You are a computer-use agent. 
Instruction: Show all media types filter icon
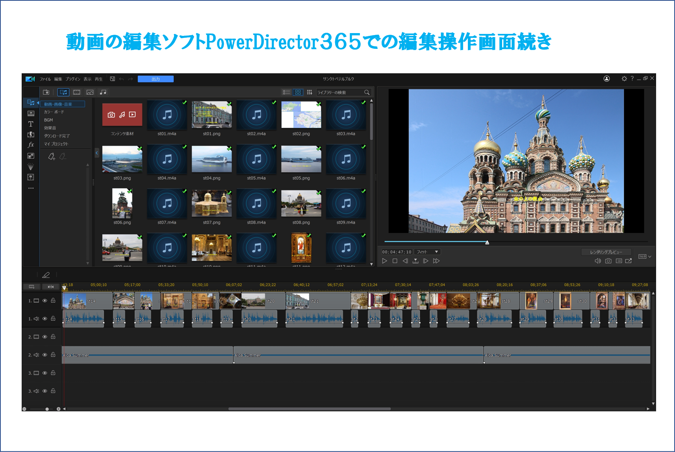click(x=63, y=92)
